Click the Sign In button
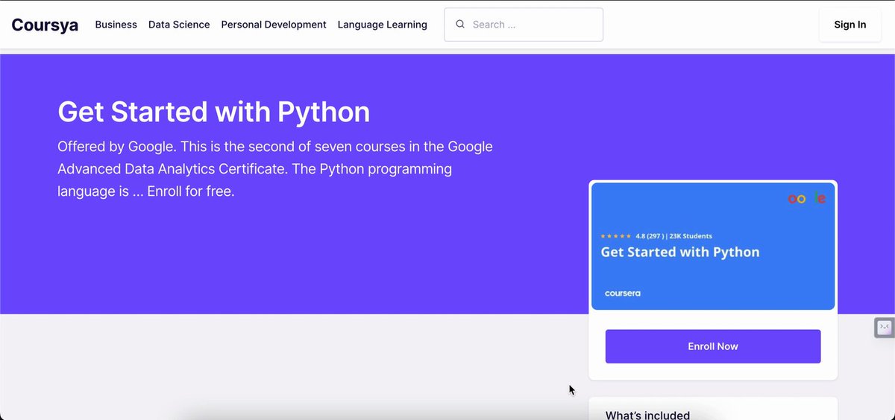Image resolution: width=895 pixels, height=420 pixels. click(x=850, y=25)
